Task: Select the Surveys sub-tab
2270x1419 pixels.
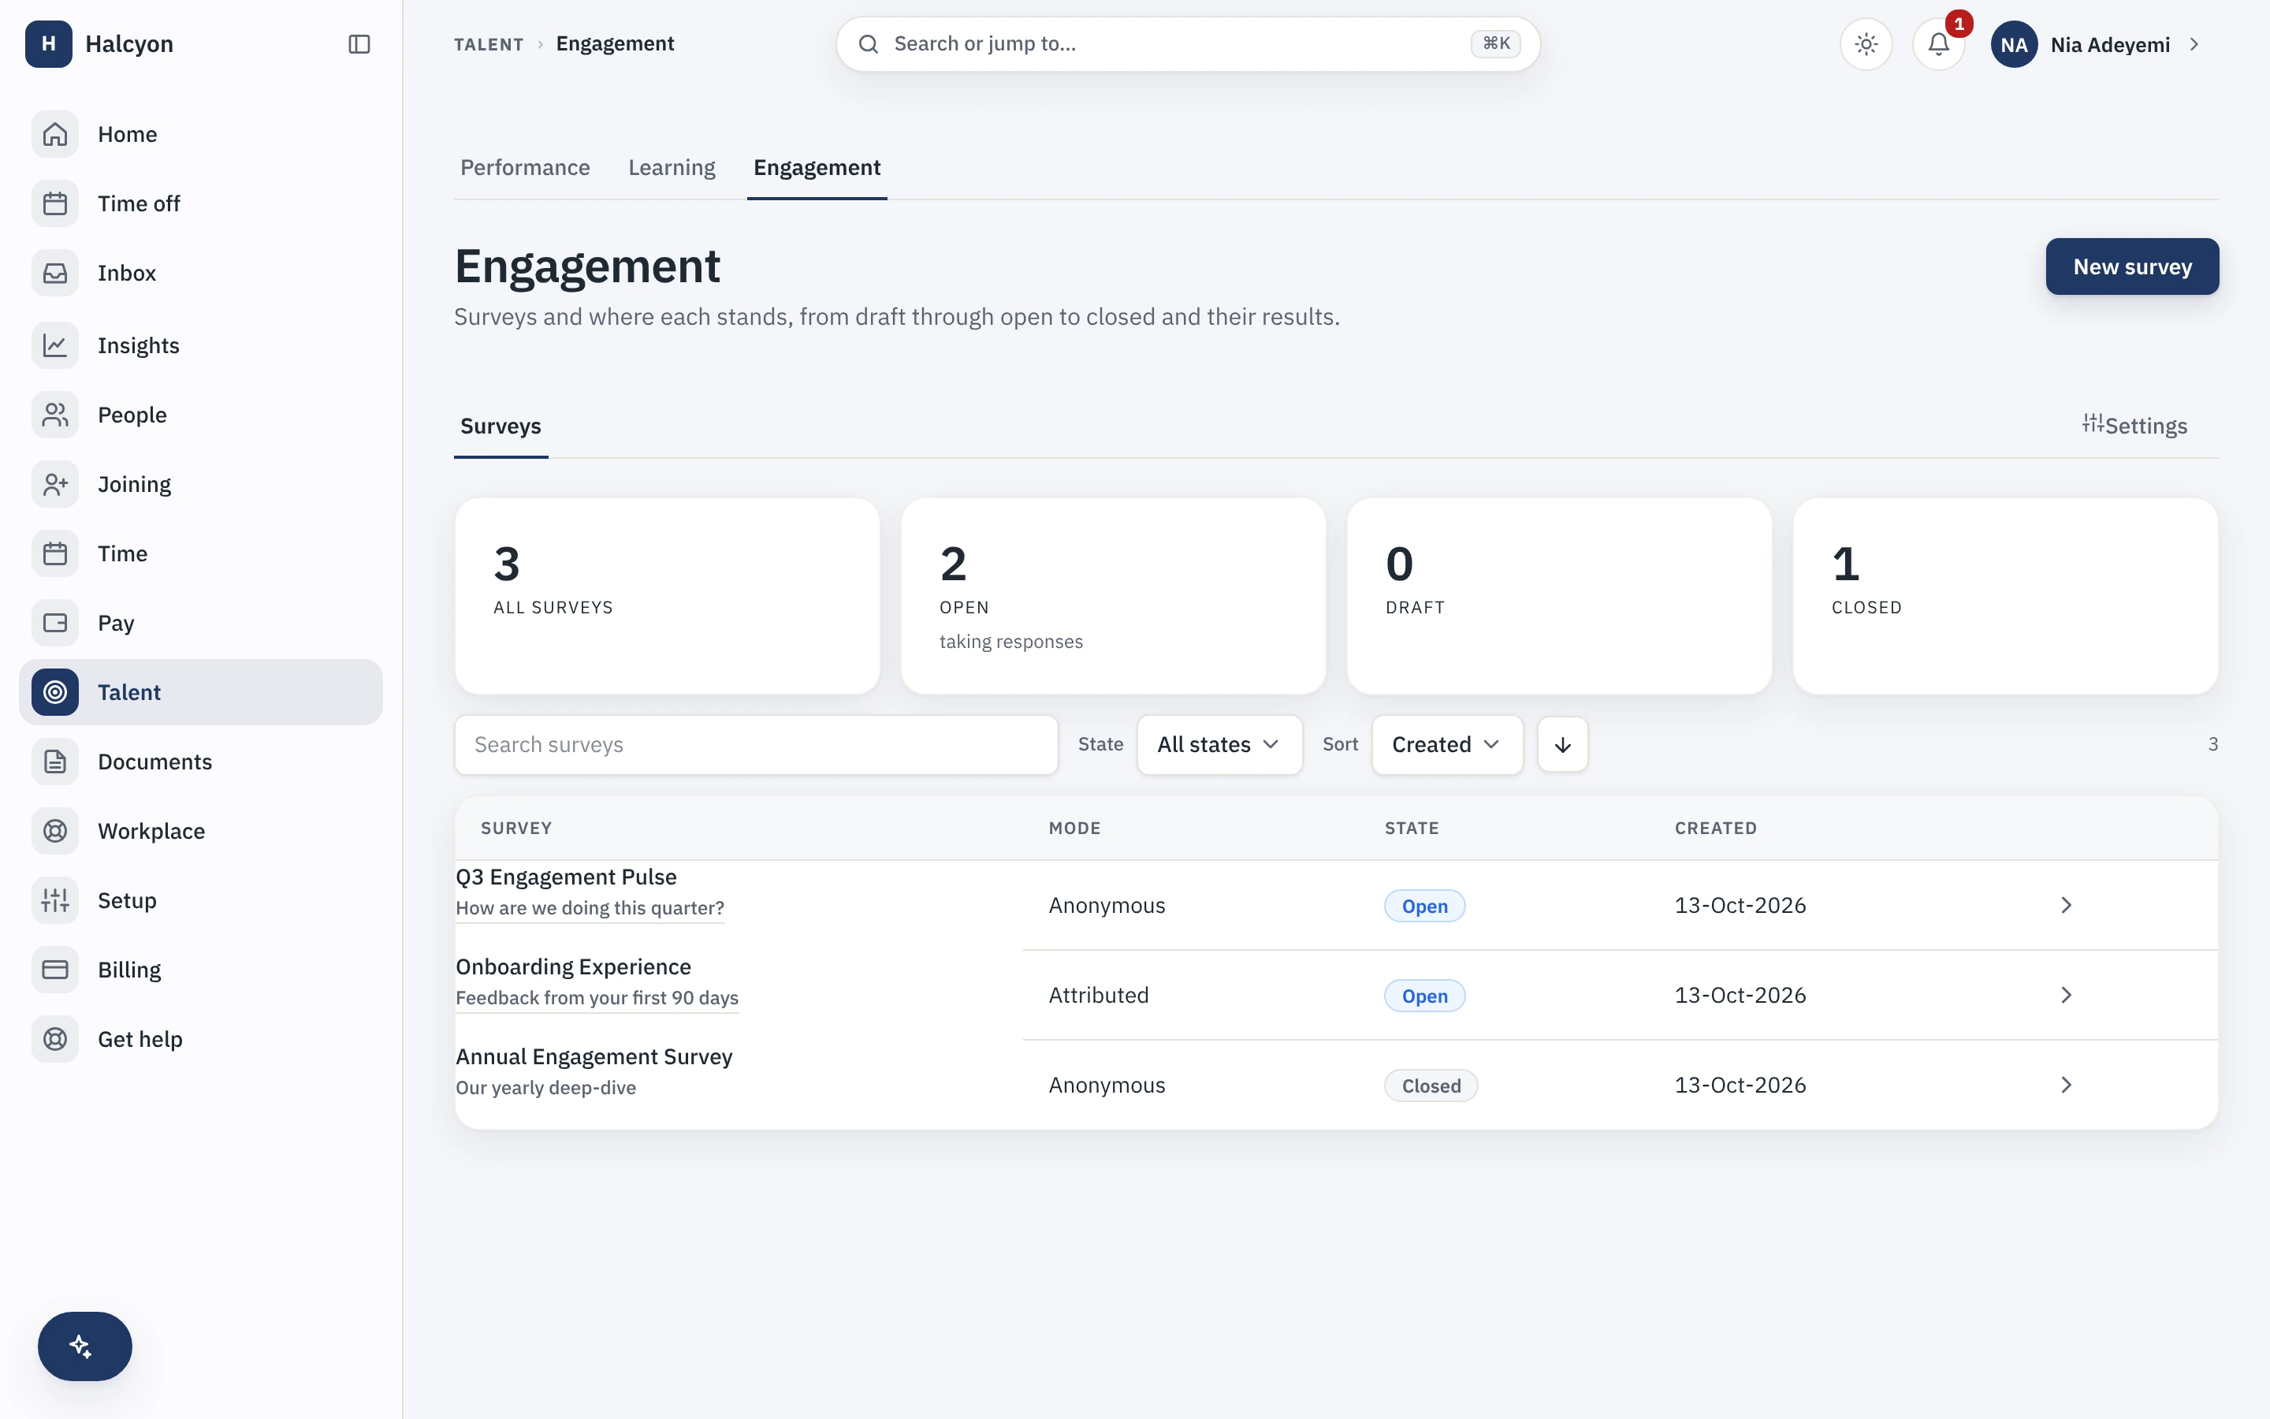Action: tap(501, 426)
